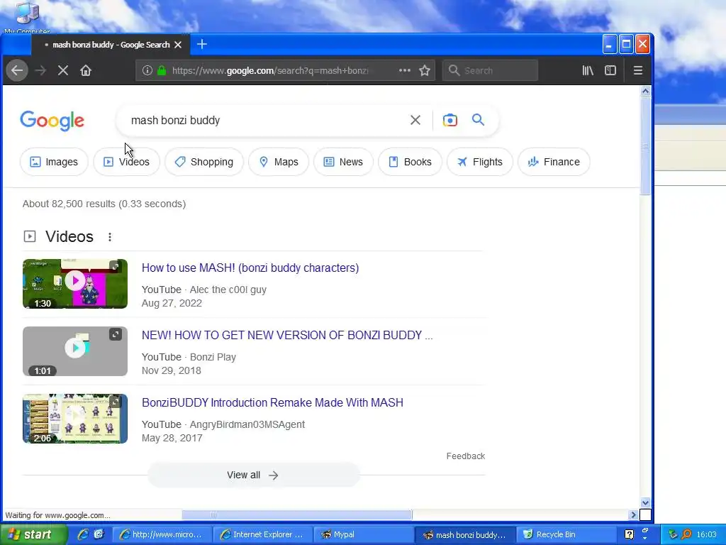
Task: Click vertical scrollbar up arrow
Action: point(645,92)
